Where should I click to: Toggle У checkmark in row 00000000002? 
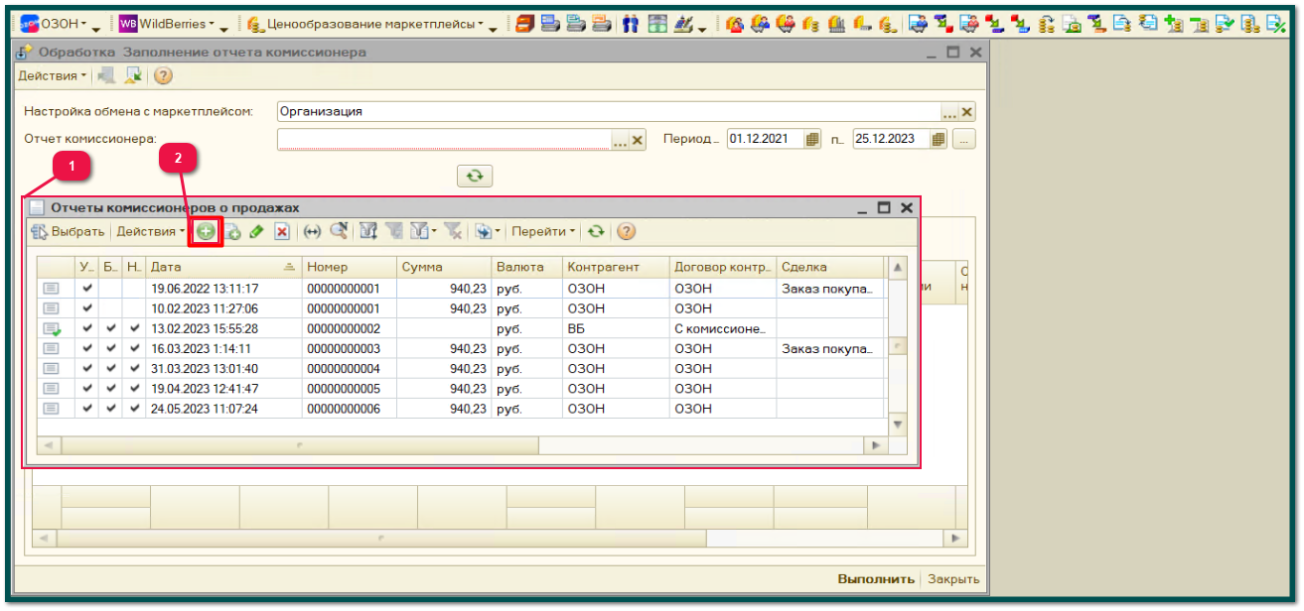88,328
